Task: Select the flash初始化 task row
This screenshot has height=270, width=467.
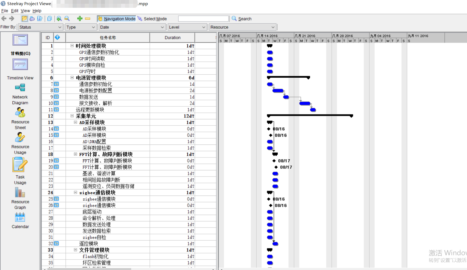Action: coord(129,257)
